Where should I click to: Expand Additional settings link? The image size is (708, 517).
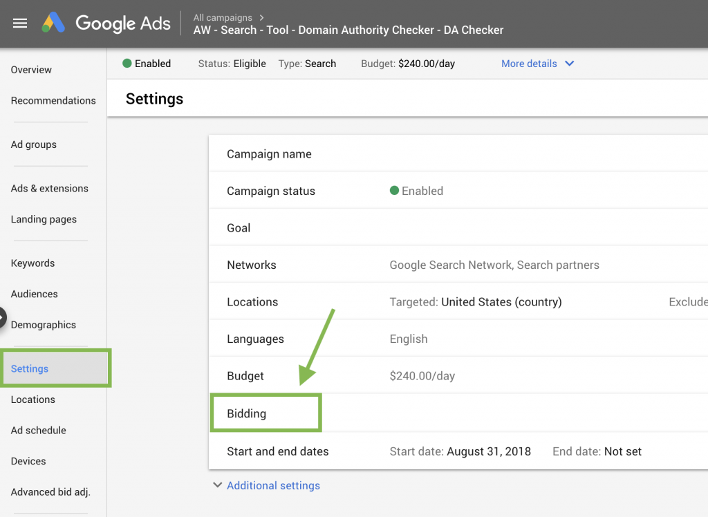[x=273, y=485]
